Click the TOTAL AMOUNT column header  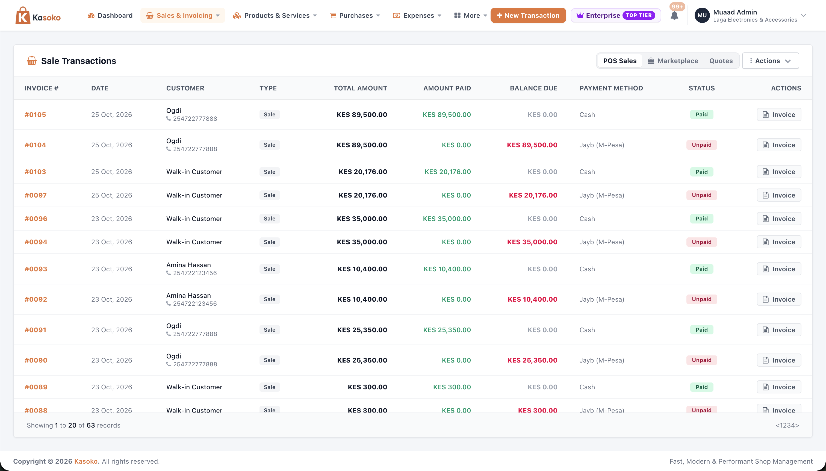(x=360, y=88)
